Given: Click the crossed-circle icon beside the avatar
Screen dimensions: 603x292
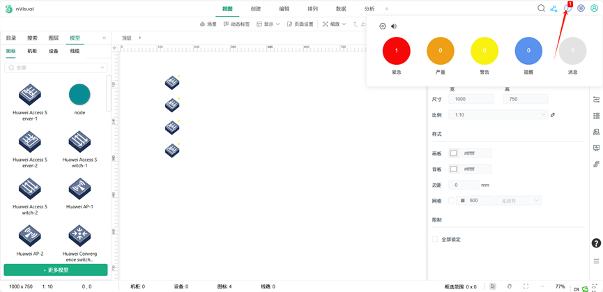Looking at the screenshot, I should [x=581, y=8].
